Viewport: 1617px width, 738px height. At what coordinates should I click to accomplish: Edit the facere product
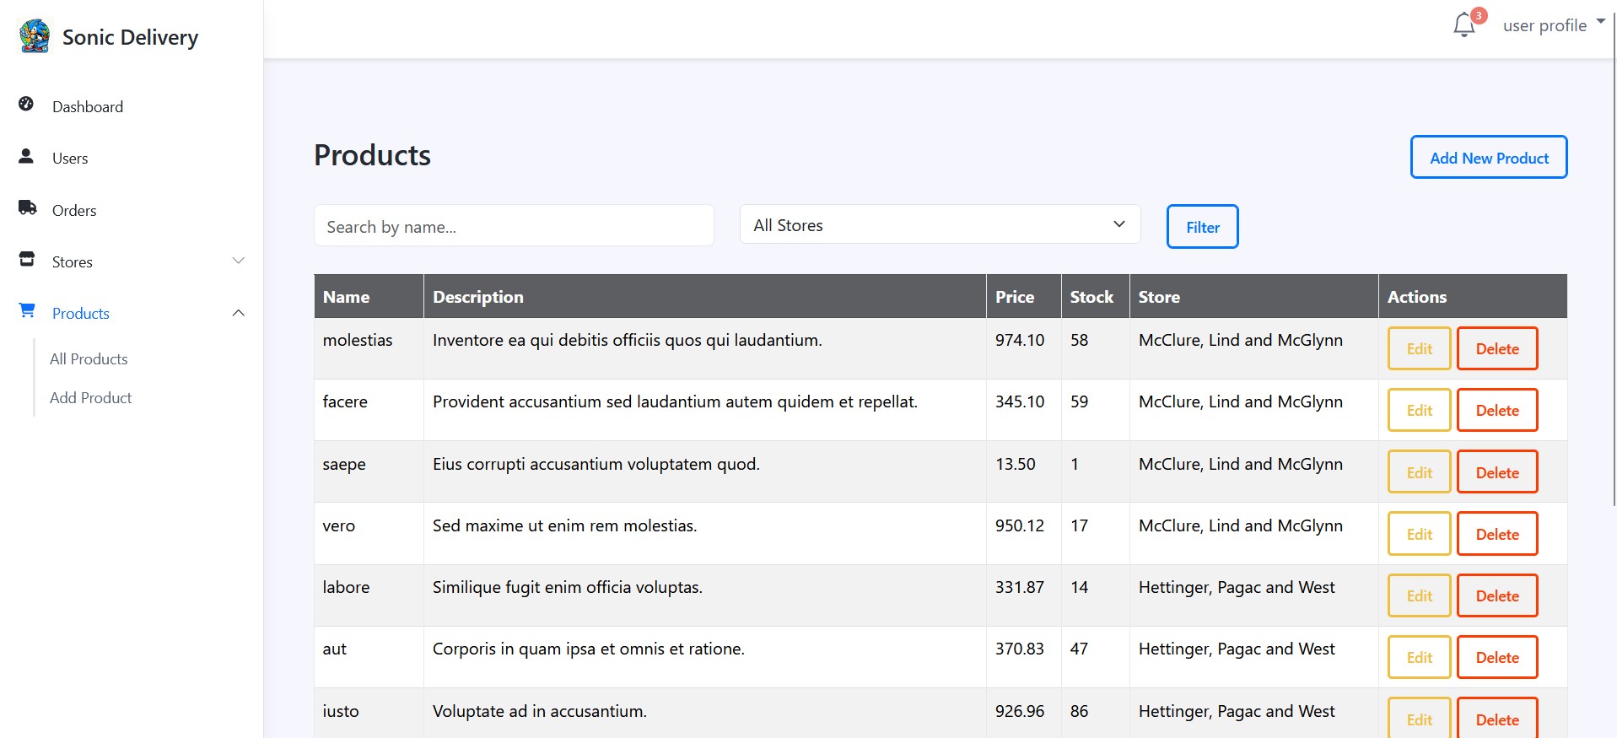pos(1419,410)
